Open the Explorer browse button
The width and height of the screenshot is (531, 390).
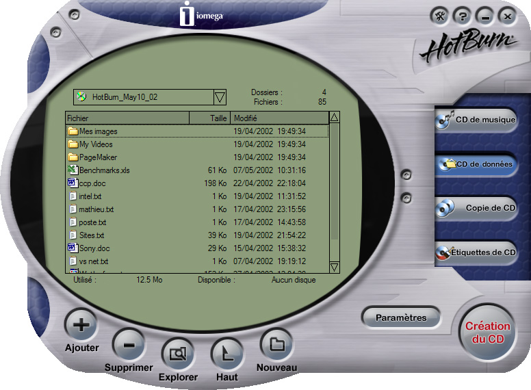[178, 354]
